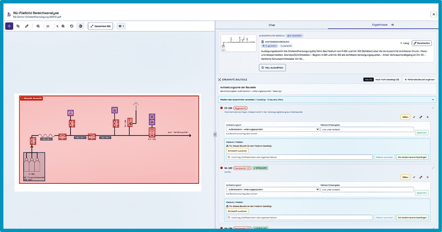Viewport: 442px width, 232px height.
Task: Click the 'Neu auswählen' button
Action: [x=272, y=67]
